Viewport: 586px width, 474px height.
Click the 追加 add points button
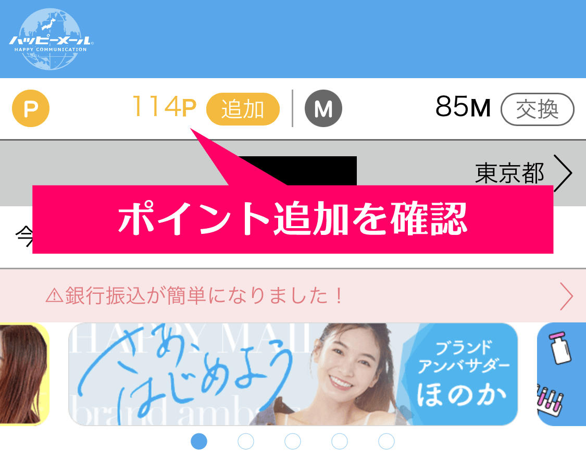[x=243, y=109]
